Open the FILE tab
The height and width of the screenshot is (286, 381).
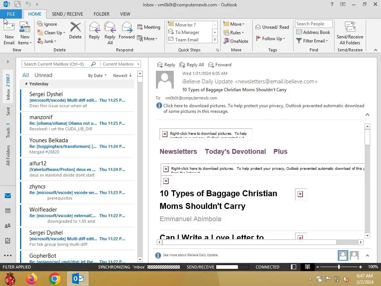(11, 14)
